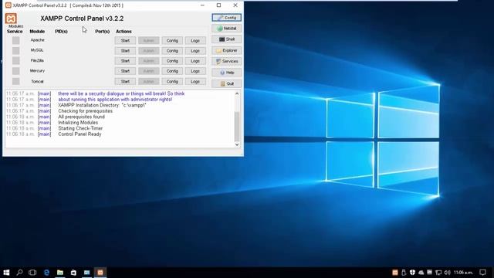Open the network tray icon

pyautogui.click(x=438, y=273)
